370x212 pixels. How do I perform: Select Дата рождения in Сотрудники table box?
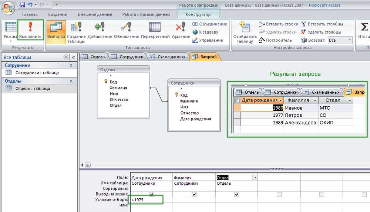pyautogui.click(x=196, y=119)
